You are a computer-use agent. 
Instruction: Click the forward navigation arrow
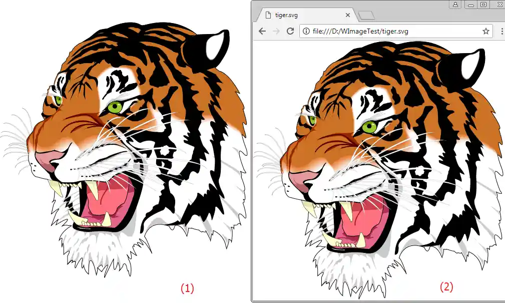click(277, 31)
